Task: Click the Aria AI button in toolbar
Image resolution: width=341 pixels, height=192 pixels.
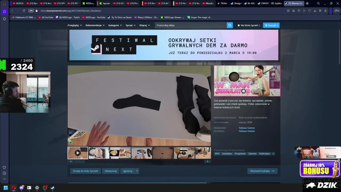Action: click(x=337, y=11)
